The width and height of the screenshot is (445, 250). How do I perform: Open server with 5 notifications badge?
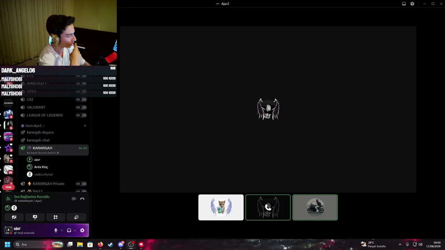point(8,125)
